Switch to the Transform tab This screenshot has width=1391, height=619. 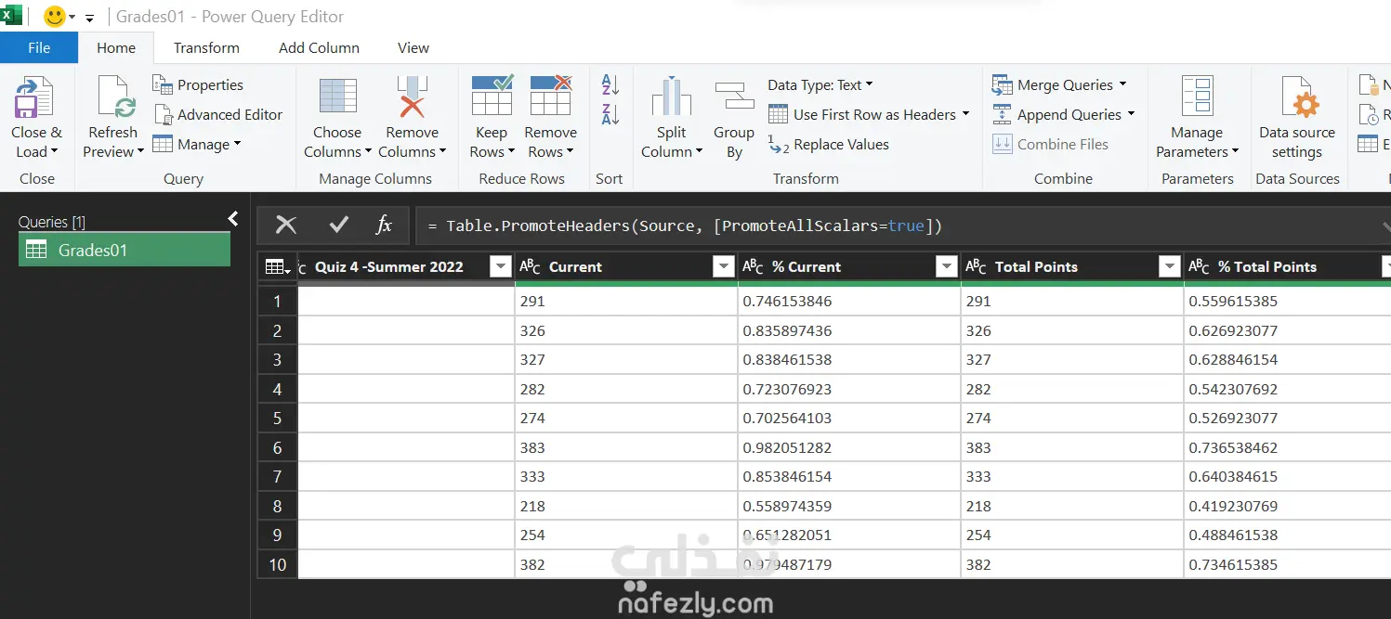[x=206, y=48]
